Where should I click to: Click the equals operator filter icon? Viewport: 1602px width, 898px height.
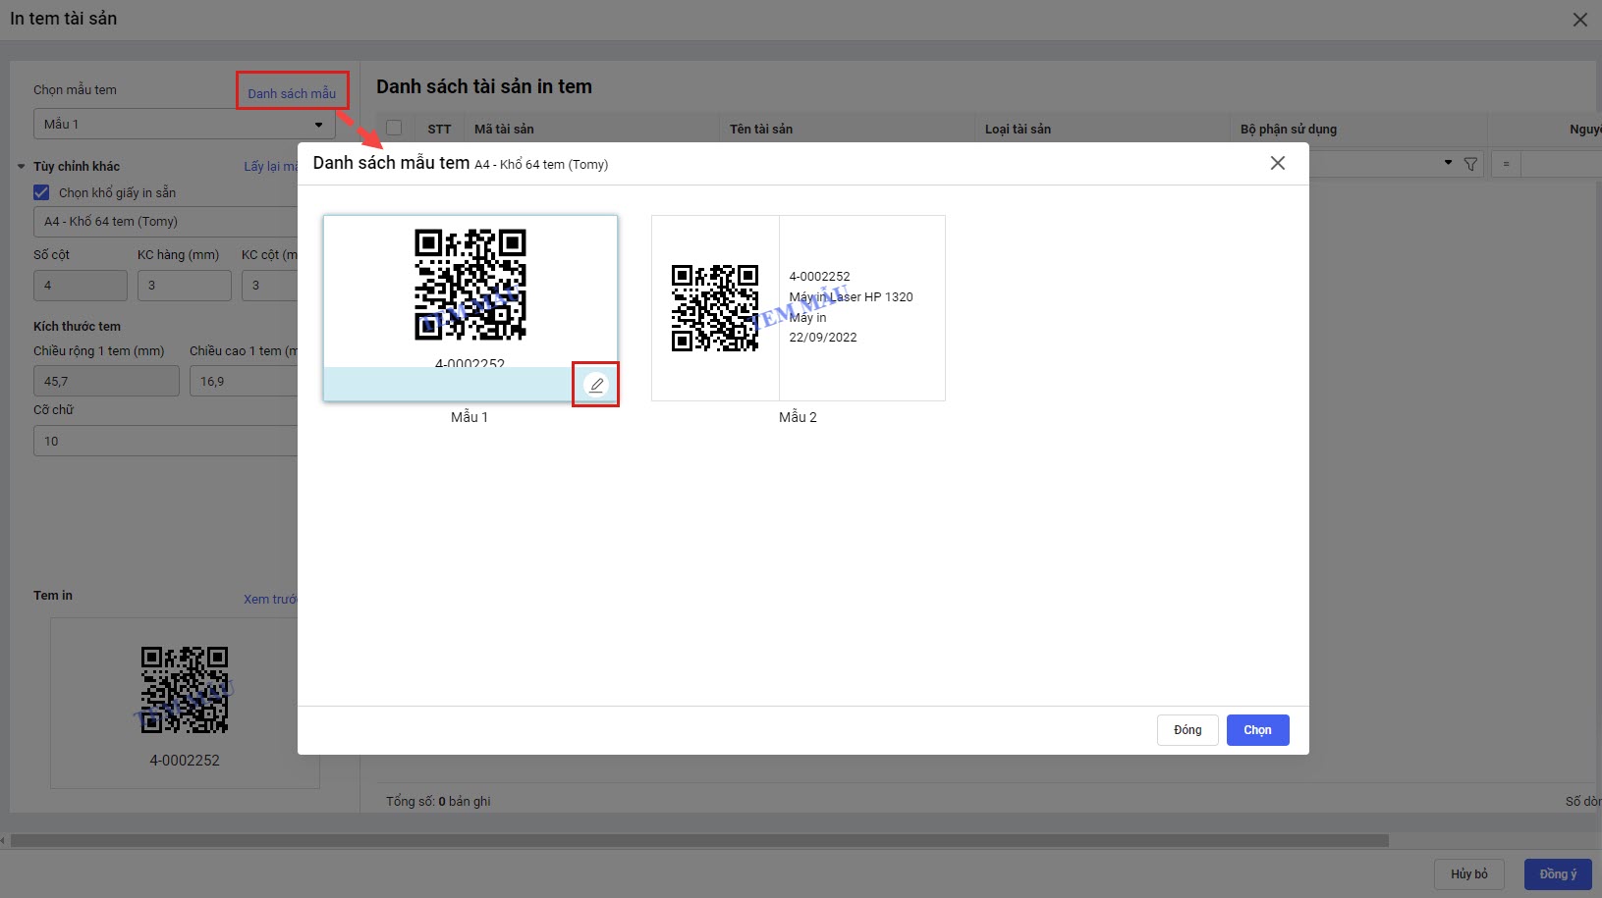click(x=1506, y=164)
